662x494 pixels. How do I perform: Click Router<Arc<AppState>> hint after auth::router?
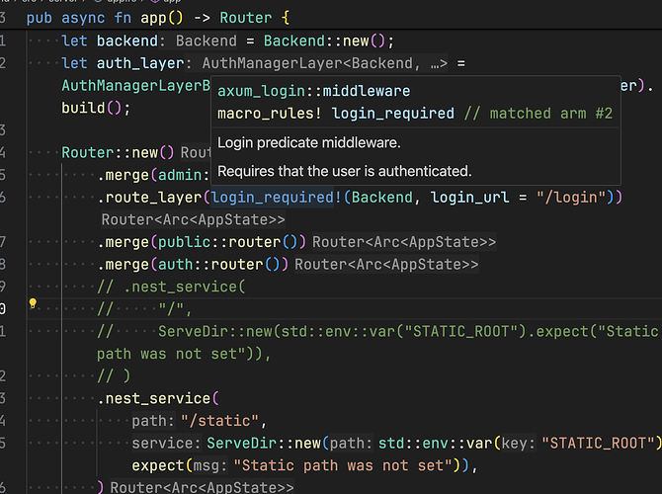pyautogui.click(x=386, y=265)
